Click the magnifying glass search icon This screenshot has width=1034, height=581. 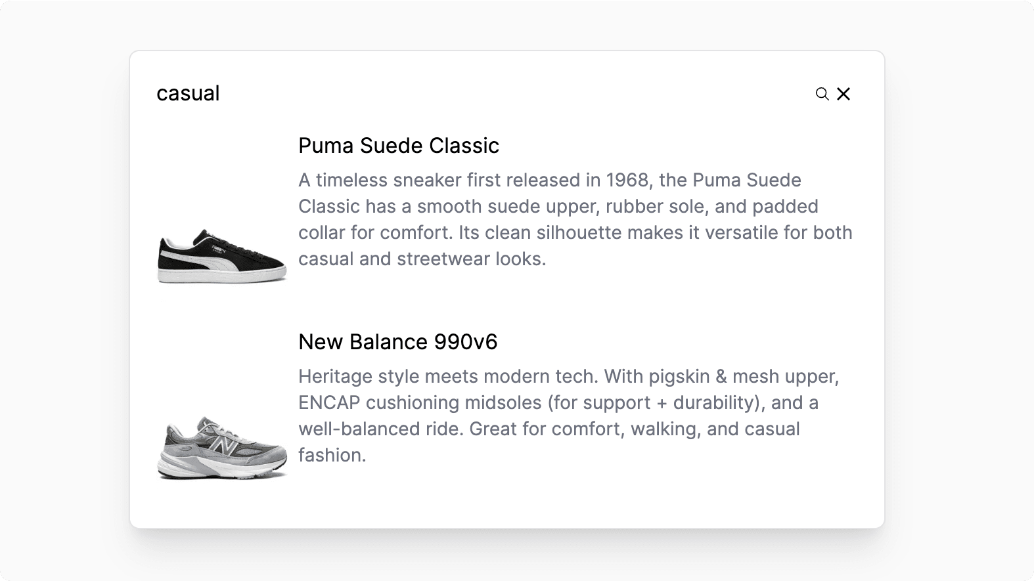822,94
